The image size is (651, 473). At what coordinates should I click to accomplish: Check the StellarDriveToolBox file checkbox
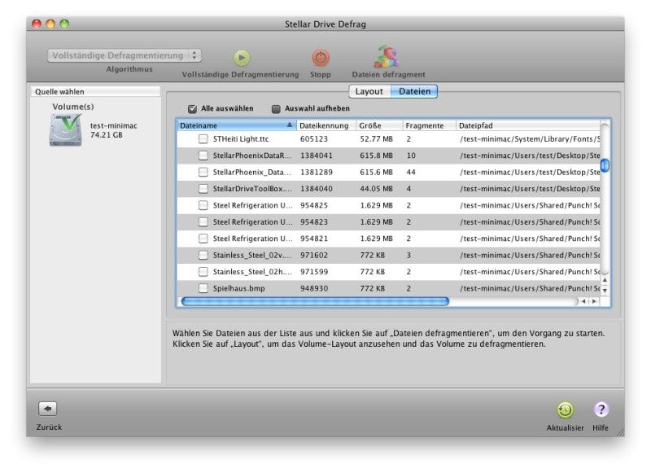pos(203,189)
